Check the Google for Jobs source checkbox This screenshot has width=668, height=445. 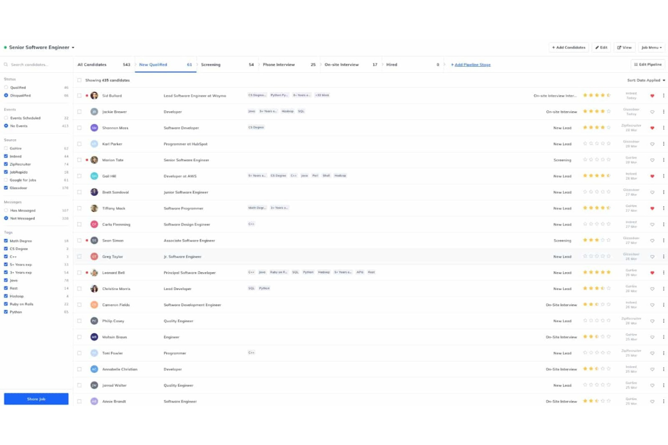tap(6, 180)
